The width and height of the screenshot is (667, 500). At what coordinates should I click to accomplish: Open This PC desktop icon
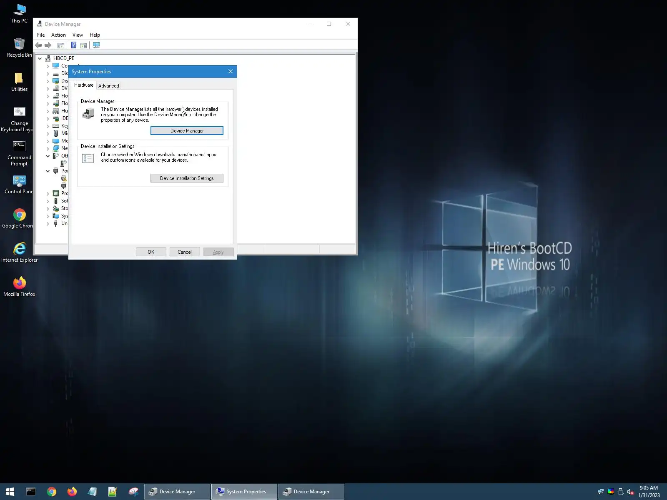click(x=19, y=13)
